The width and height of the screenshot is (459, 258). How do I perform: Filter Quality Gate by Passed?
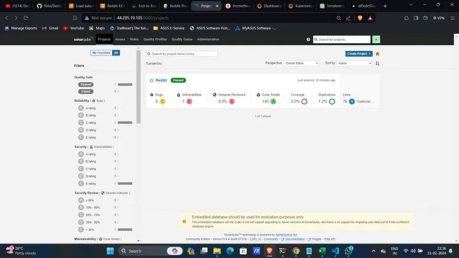pos(86,85)
